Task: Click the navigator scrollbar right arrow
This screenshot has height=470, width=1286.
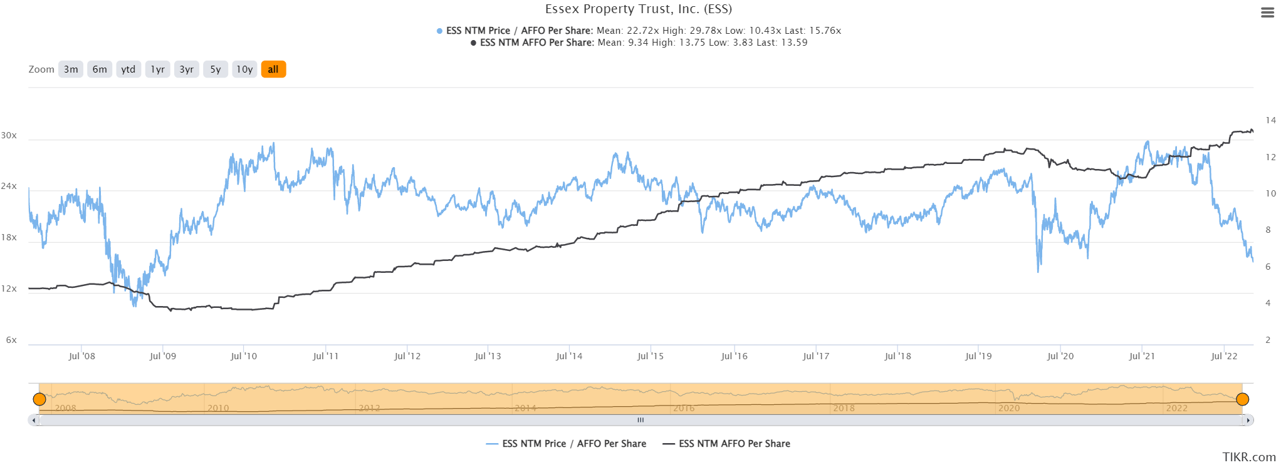Action: click(1248, 421)
